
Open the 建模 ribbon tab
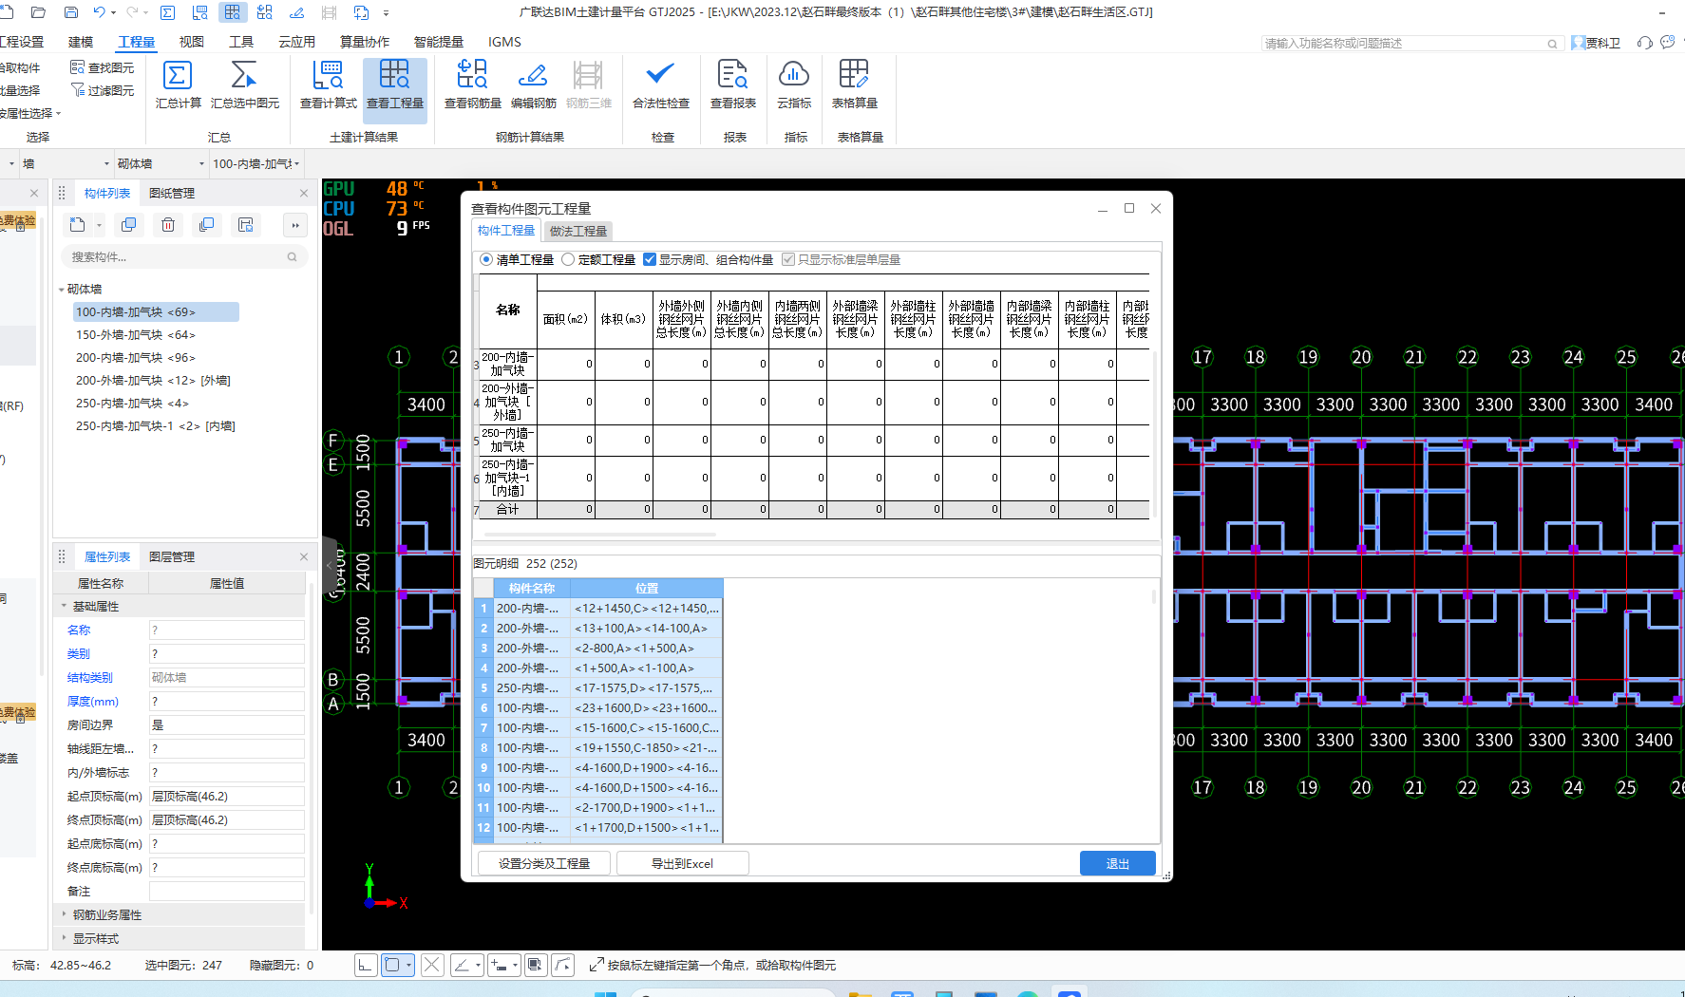coord(81,42)
